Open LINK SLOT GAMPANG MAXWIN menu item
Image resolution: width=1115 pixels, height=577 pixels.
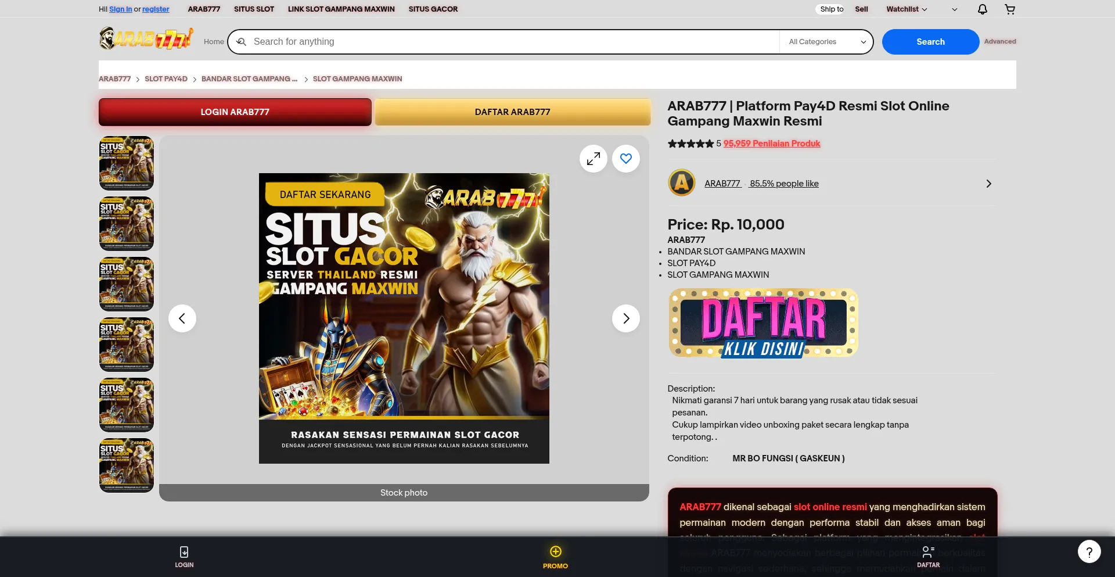coord(341,9)
